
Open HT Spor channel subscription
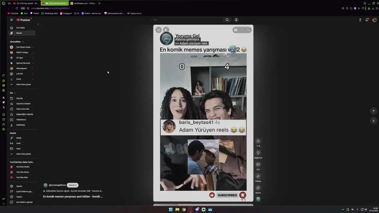coord(22,58)
